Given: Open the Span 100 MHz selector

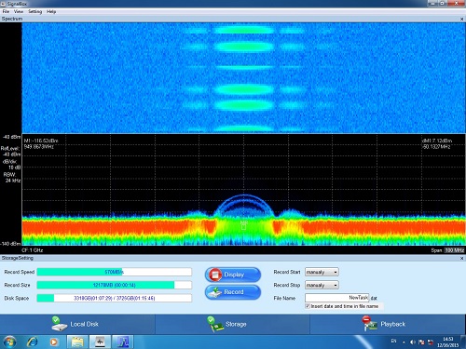Looking at the screenshot, I should click(x=455, y=250).
